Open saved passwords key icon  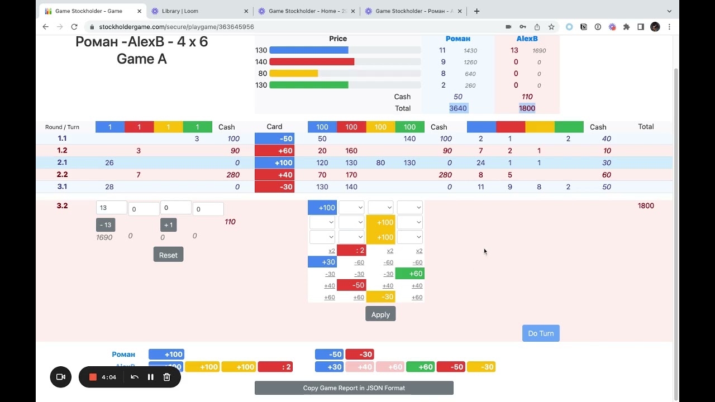click(523, 27)
